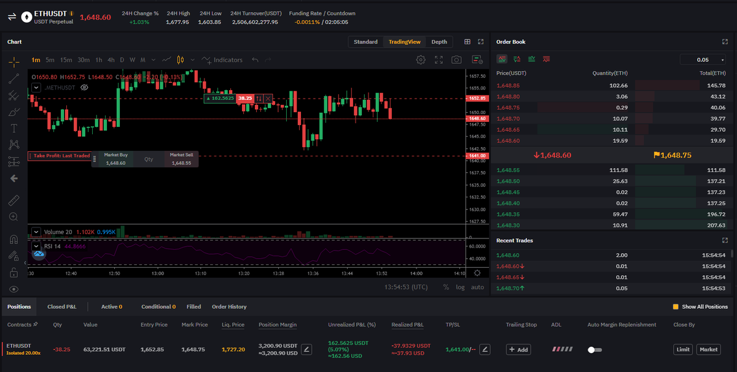Screen dimensions: 737x372
Task: Toggle stay-in-drawing-mode pencil lock icon
Action: (14, 256)
